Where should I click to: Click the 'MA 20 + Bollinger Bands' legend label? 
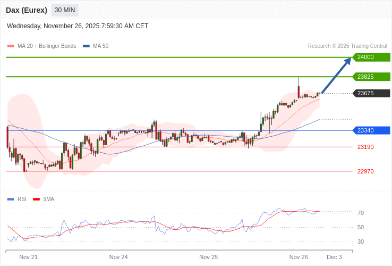[x=47, y=46]
